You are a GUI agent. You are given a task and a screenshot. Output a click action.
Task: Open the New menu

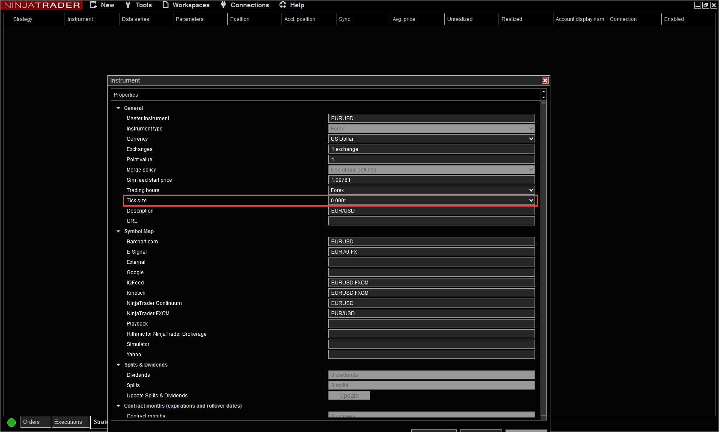click(103, 5)
